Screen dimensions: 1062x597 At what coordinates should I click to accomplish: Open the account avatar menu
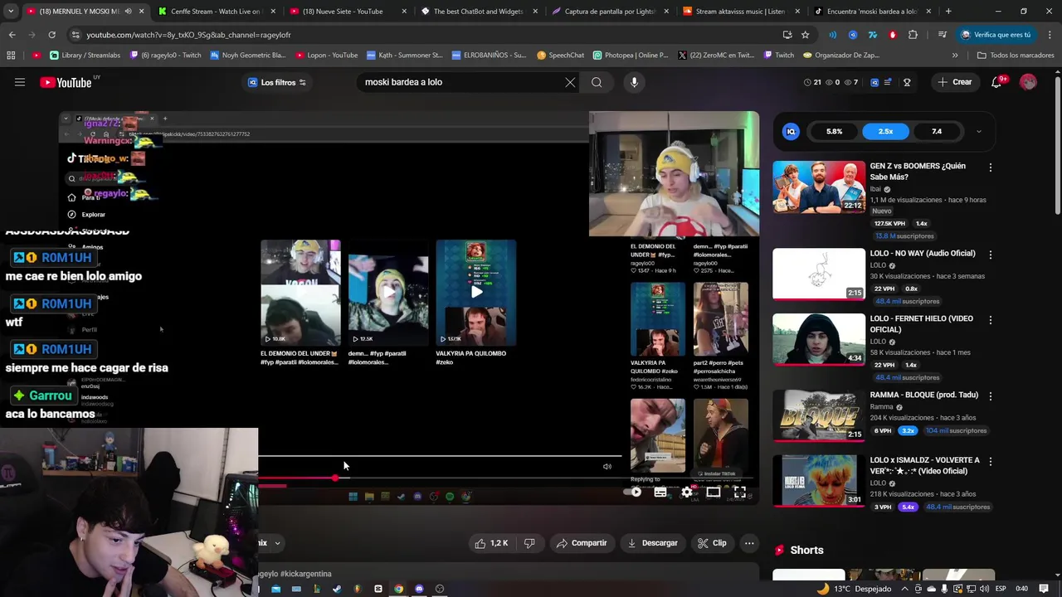point(1028,82)
